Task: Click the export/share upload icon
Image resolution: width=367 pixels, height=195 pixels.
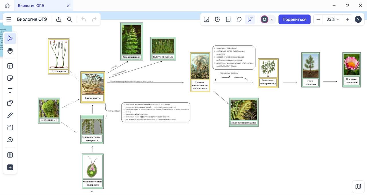Action: (59, 19)
